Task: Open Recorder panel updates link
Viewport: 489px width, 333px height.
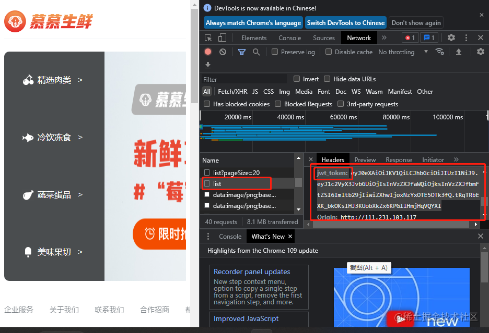Action: pyautogui.click(x=252, y=272)
